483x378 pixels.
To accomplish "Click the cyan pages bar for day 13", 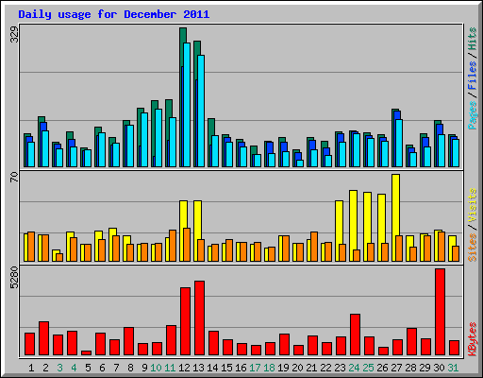I will 201,111.
